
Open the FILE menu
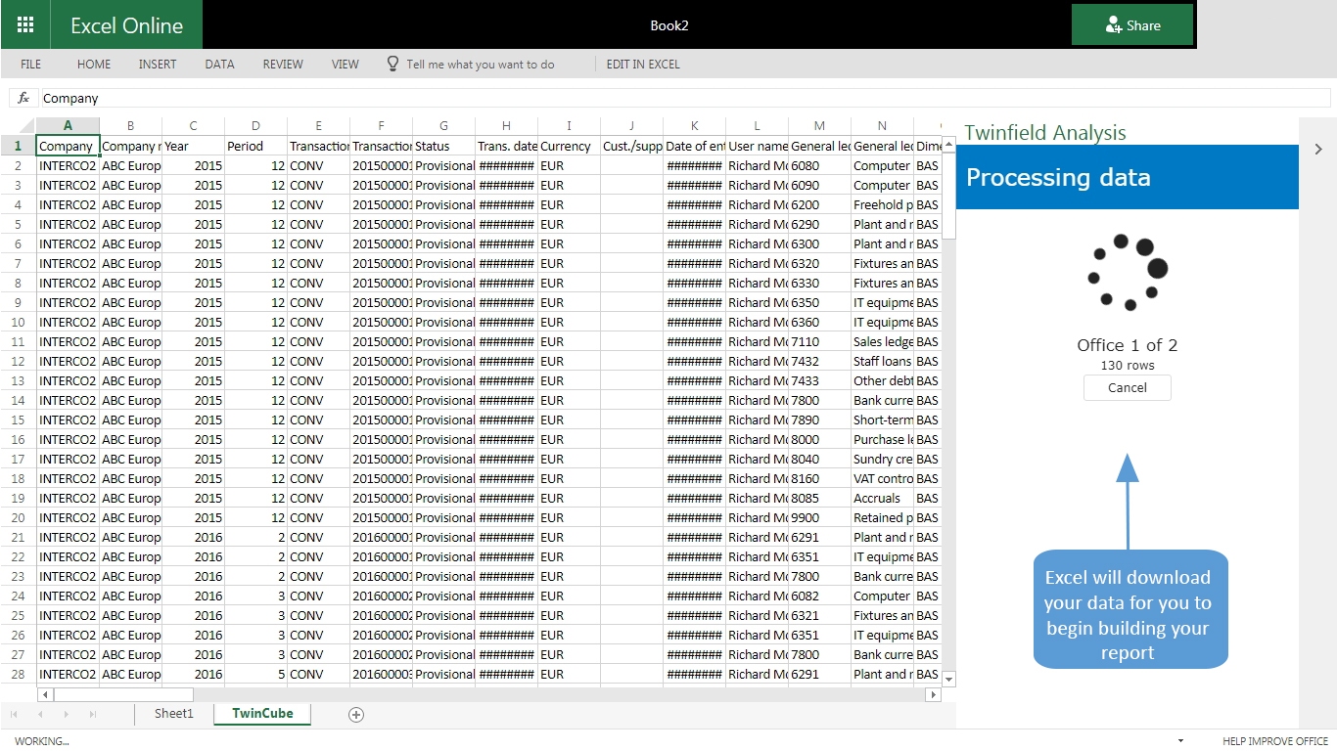click(x=31, y=65)
